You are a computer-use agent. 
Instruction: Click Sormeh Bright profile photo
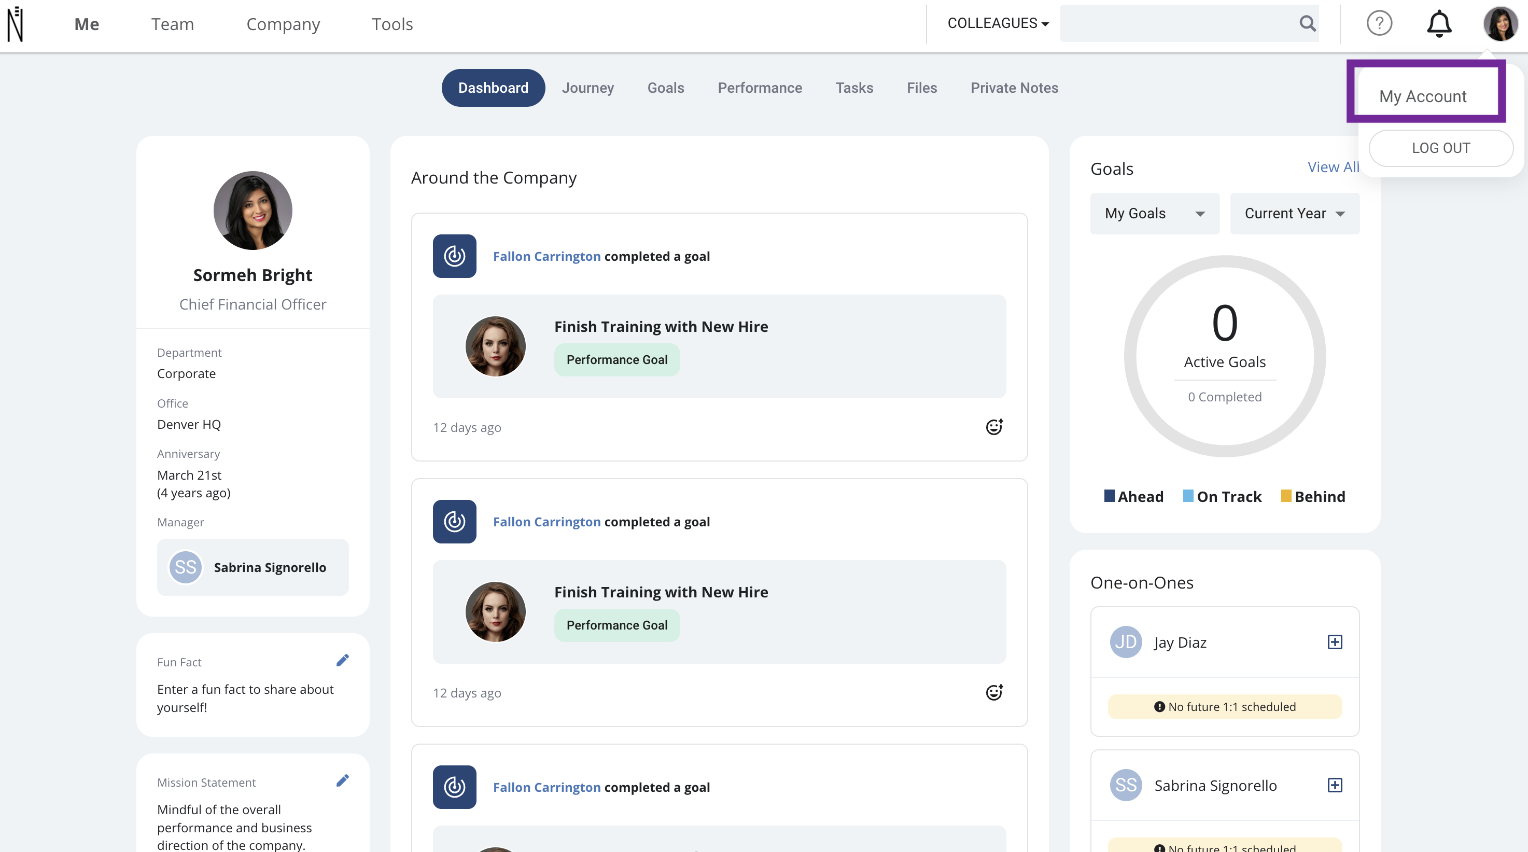(253, 211)
